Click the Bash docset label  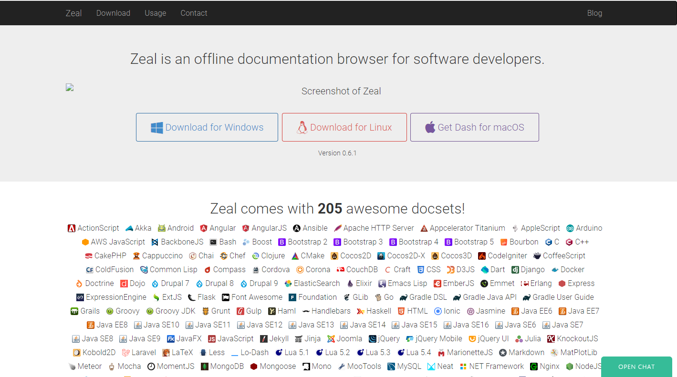coord(228,242)
